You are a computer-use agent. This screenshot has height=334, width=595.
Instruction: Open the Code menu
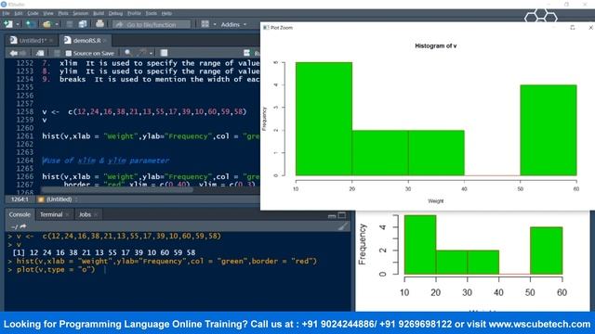pos(33,13)
